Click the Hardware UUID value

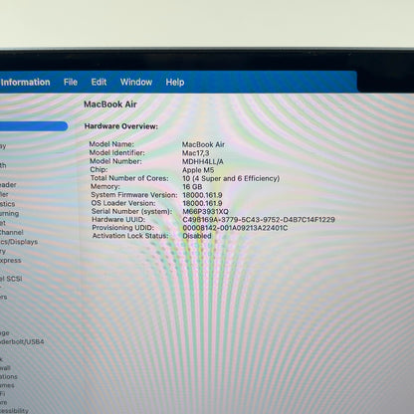(x=259, y=220)
